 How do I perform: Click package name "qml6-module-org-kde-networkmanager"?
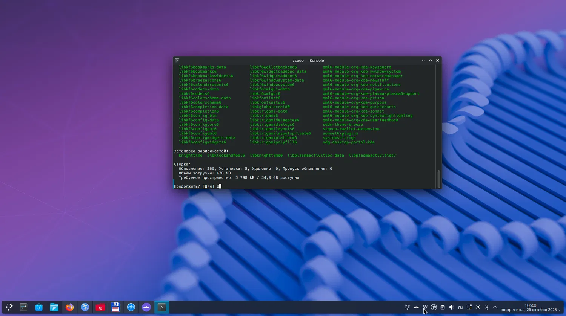pyautogui.click(x=363, y=76)
